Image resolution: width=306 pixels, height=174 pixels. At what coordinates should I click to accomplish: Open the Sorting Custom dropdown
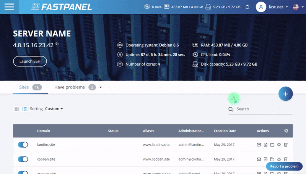click(54, 109)
